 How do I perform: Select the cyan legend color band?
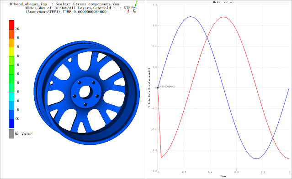click(11, 97)
